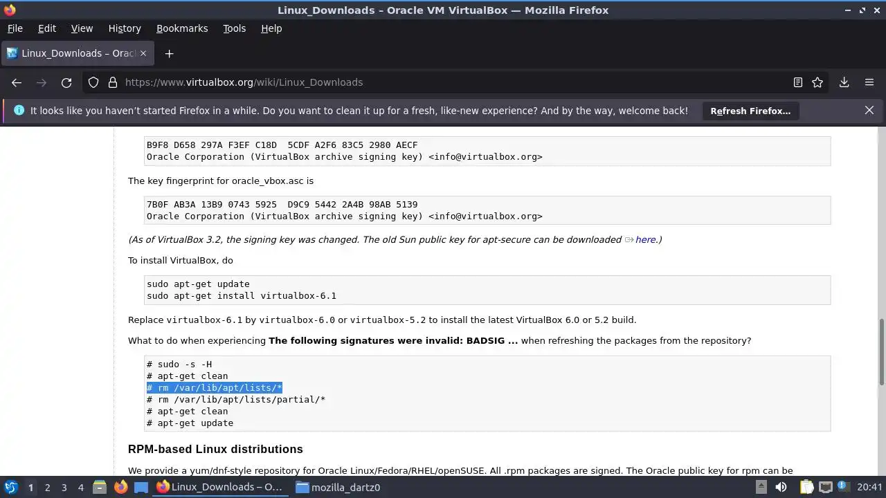The image size is (886, 498).
Task: Dismiss the refresh Firefox notification bar
Action: [869, 110]
